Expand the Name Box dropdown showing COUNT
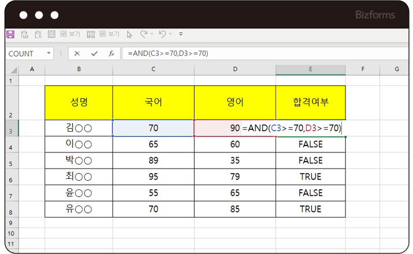 click(x=49, y=54)
